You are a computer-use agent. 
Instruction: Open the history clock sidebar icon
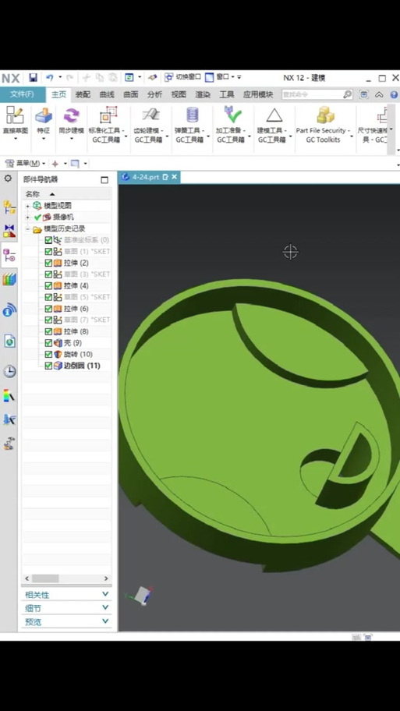point(9,371)
